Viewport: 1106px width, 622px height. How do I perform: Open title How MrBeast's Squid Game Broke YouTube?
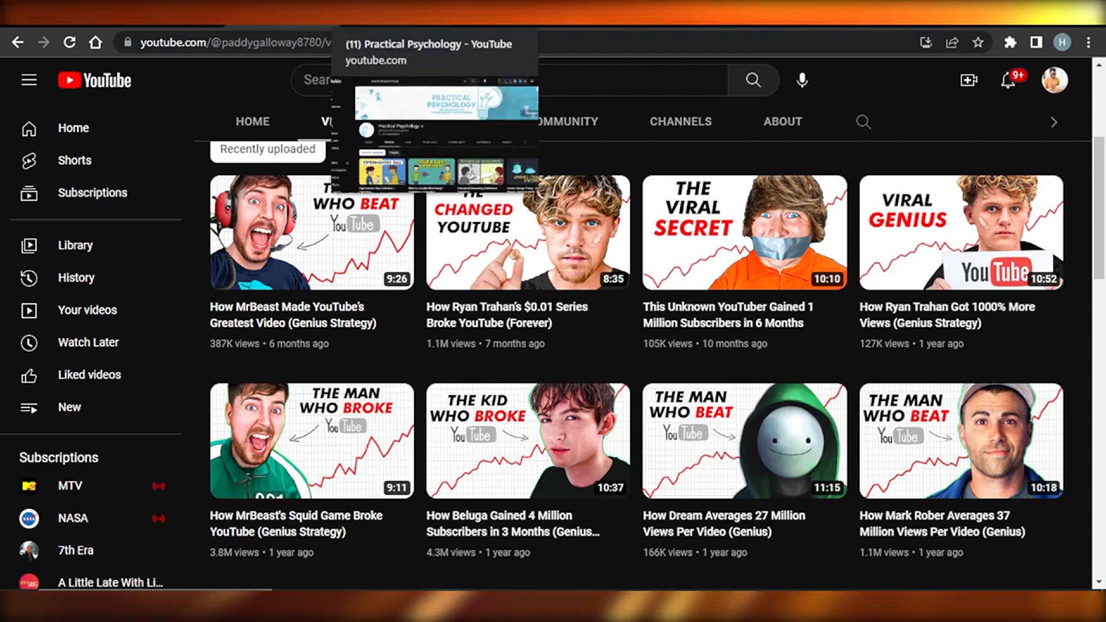tap(296, 524)
